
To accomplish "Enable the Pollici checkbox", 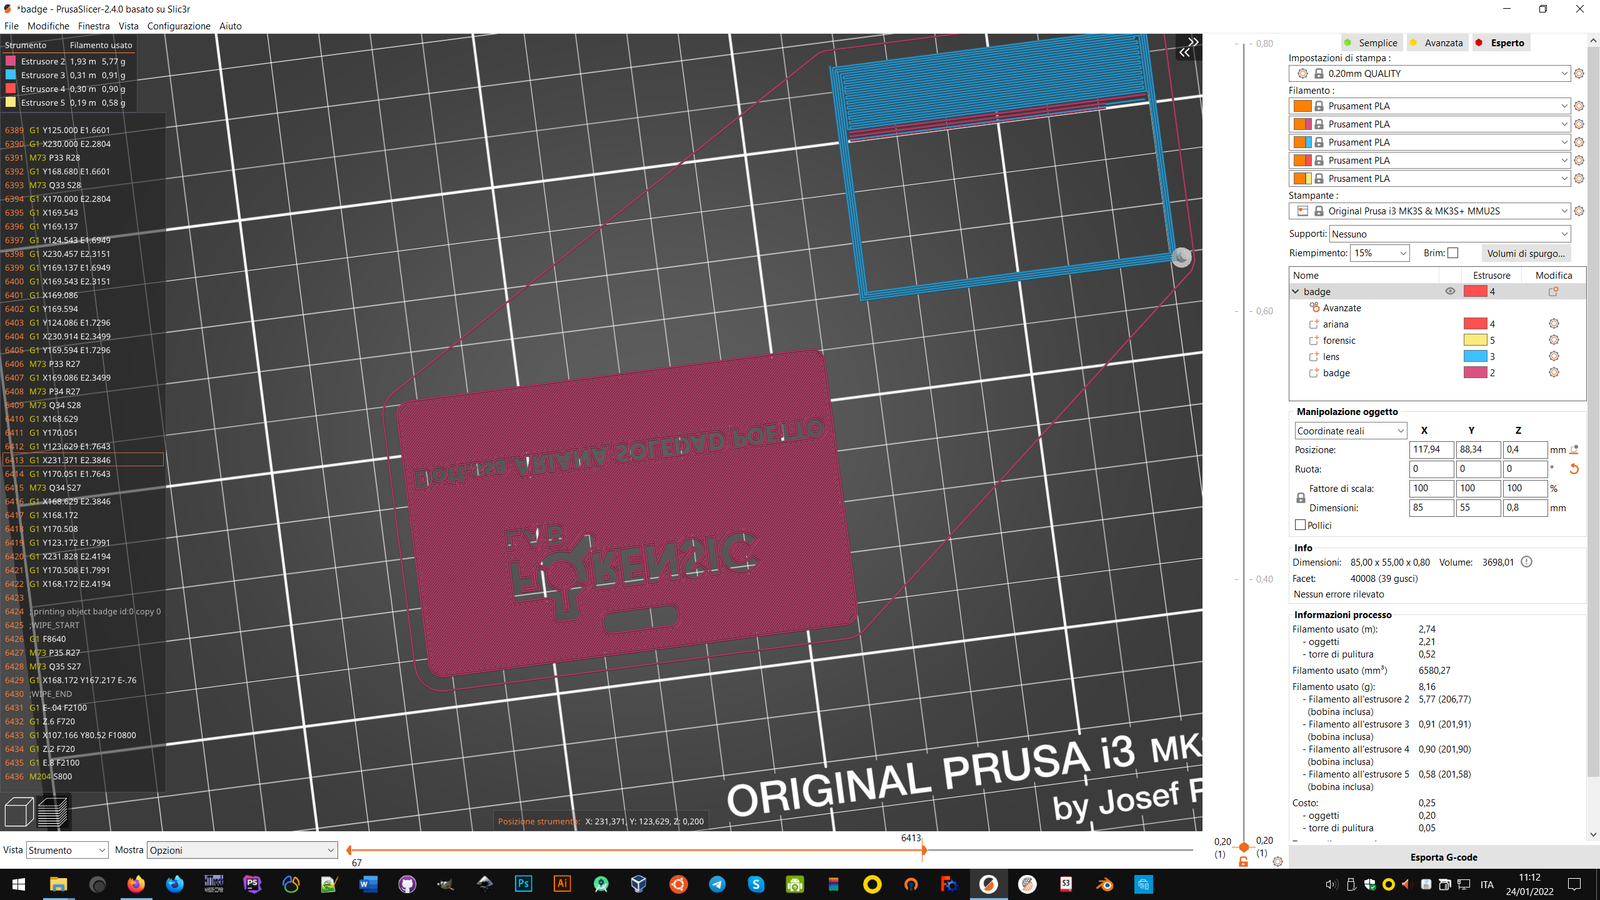I will tap(1299, 525).
